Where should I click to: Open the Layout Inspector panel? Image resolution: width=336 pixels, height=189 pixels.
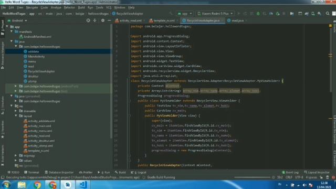tap(317, 173)
